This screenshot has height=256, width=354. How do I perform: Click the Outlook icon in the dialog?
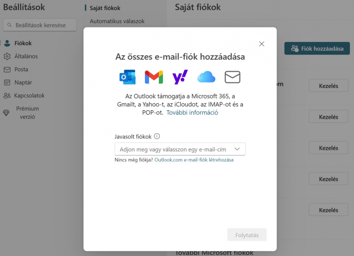[128, 77]
